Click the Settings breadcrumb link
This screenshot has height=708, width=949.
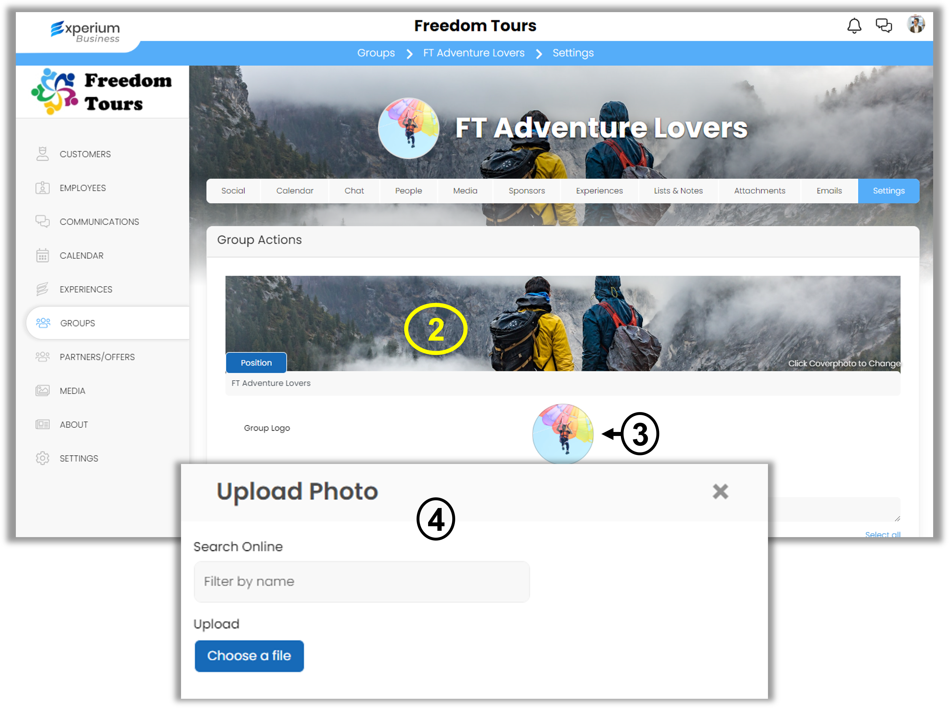[x=573, y=53]
